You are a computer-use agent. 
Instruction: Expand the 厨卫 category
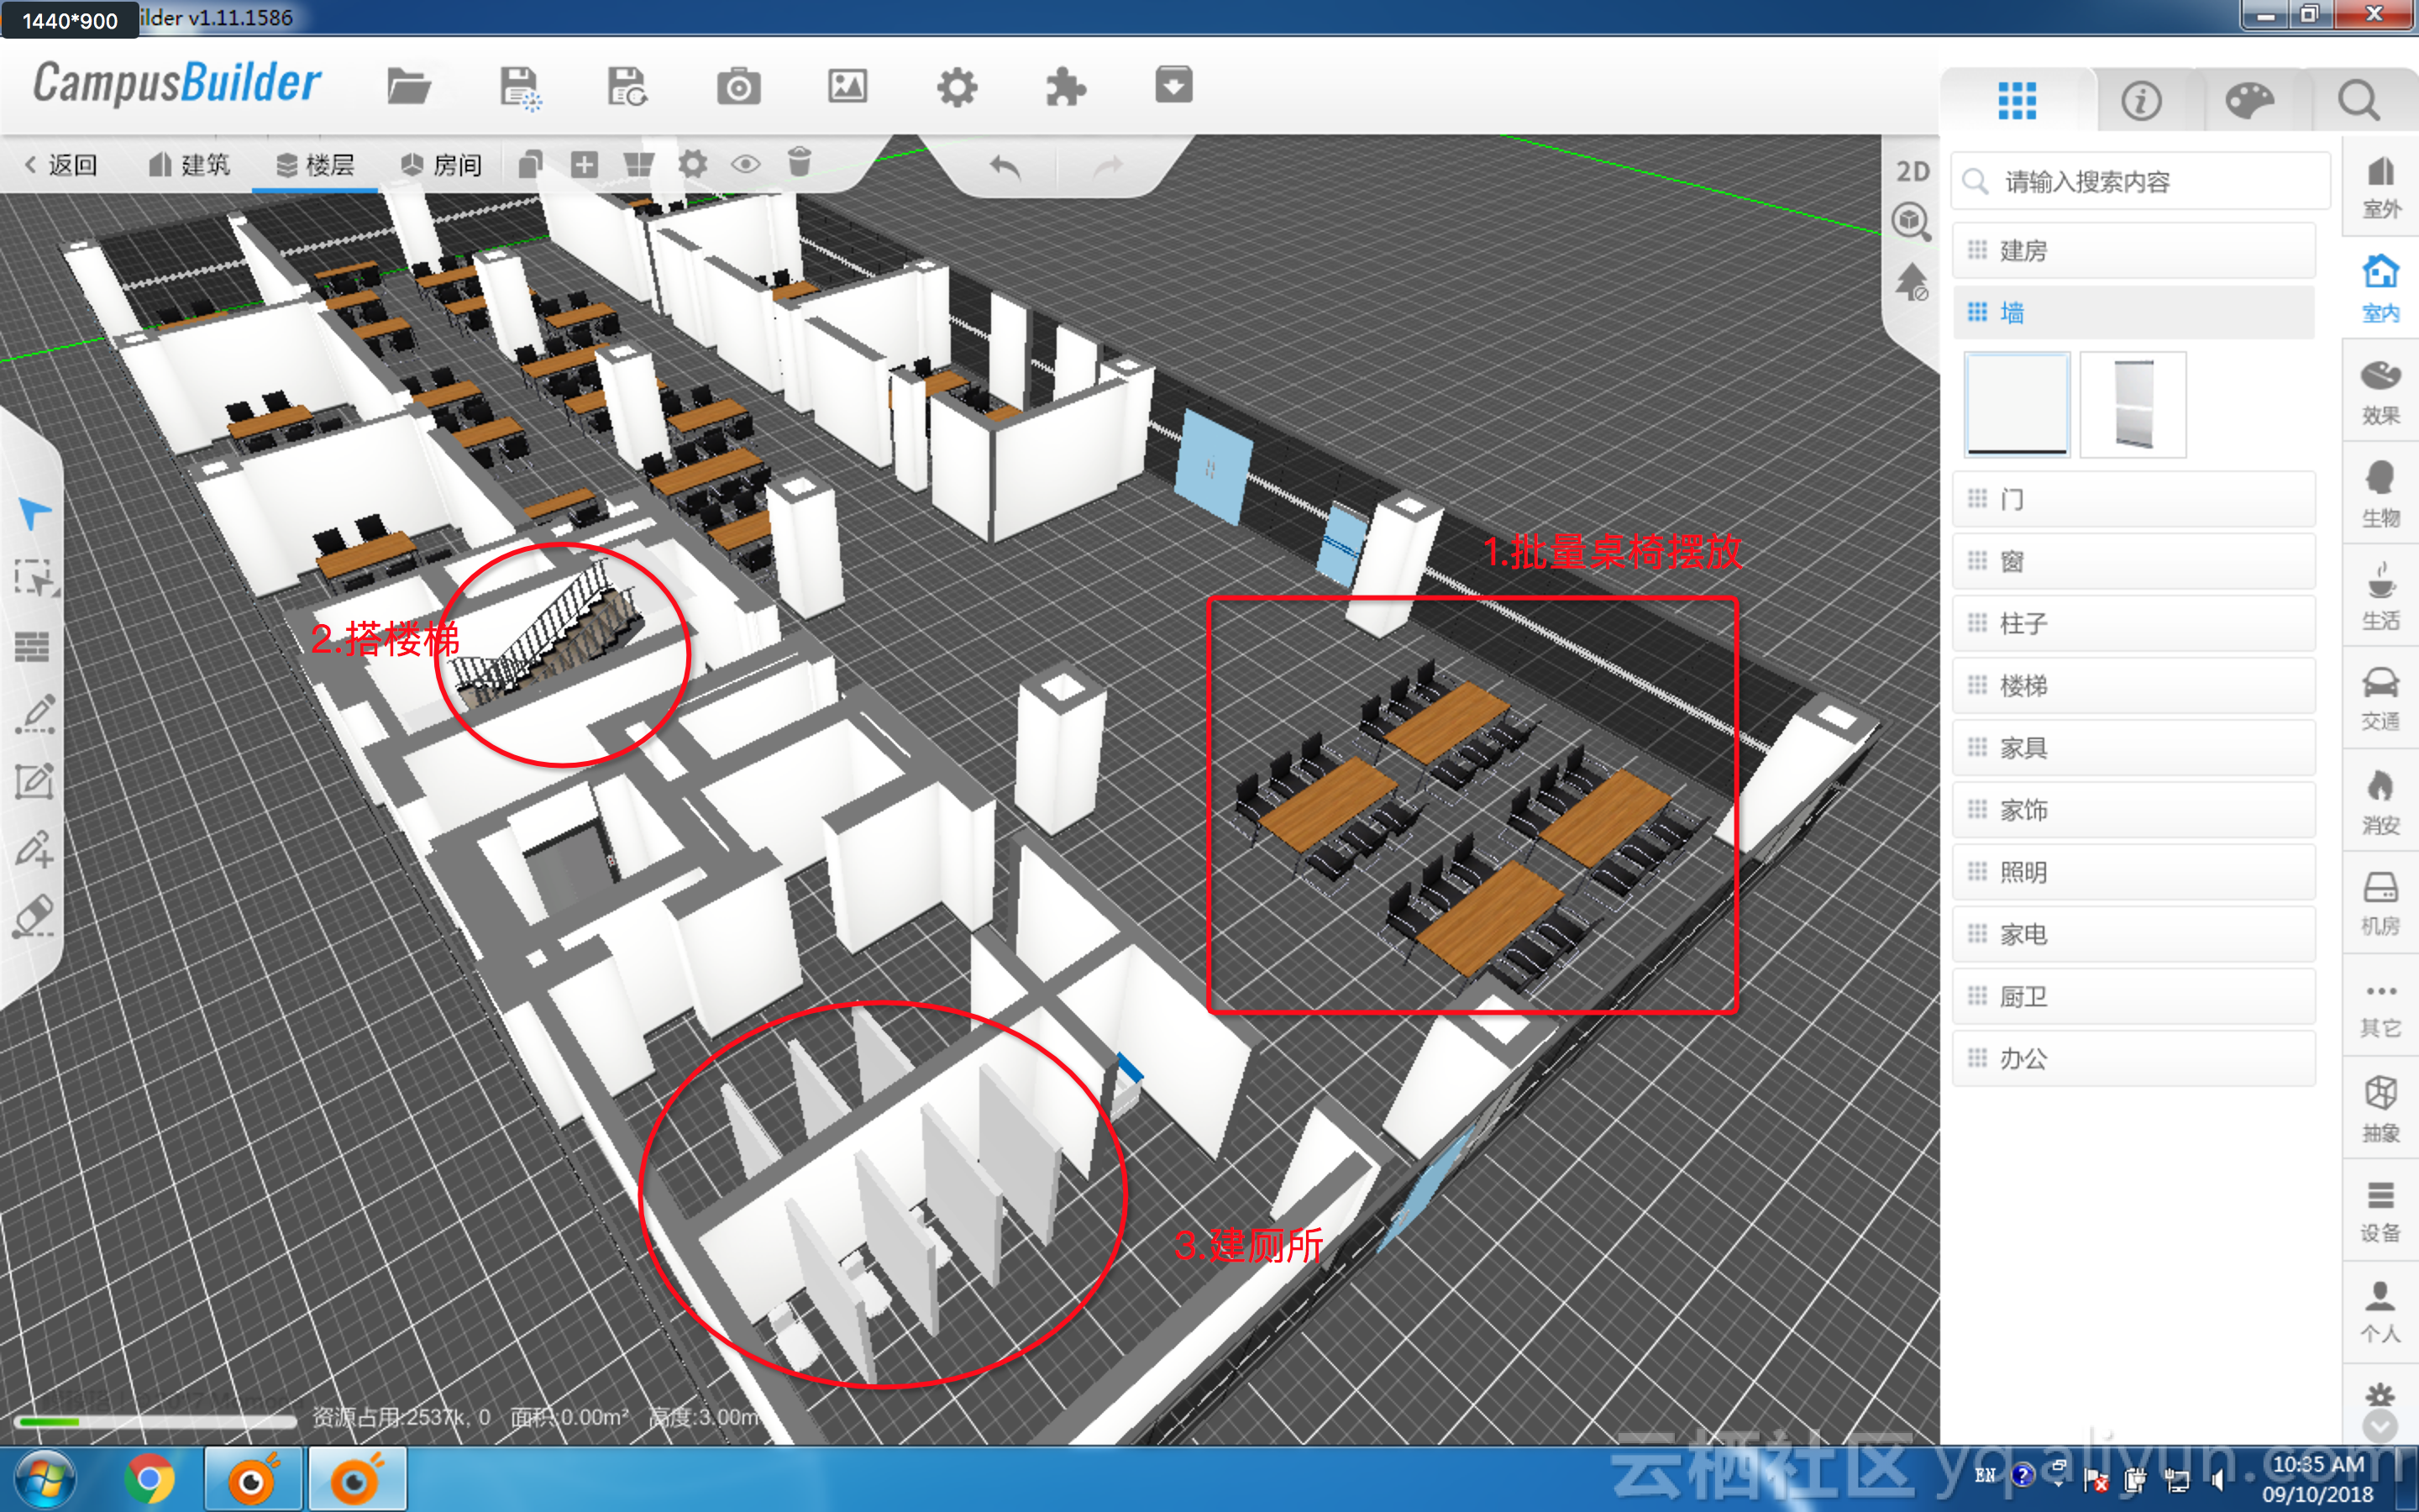pyautogui.click(x=2133, y=996)
